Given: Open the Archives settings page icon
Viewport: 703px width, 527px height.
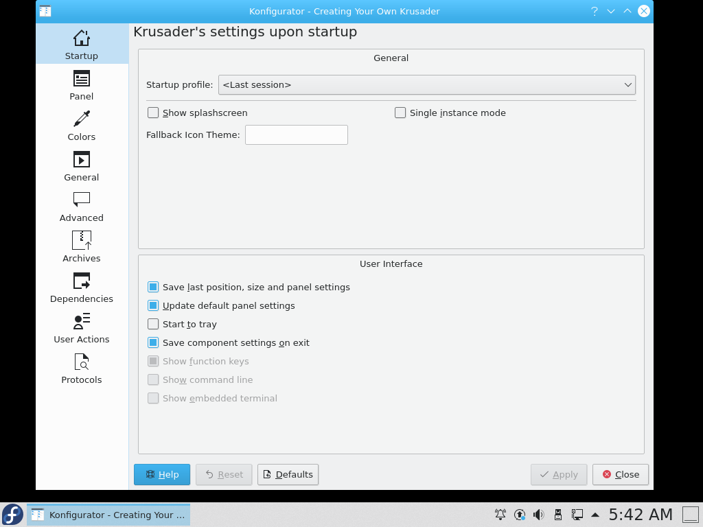Looking at the screenshot, I should 82,240.
